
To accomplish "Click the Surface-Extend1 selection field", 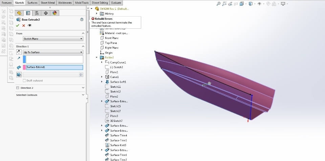I will click(55, 68).
